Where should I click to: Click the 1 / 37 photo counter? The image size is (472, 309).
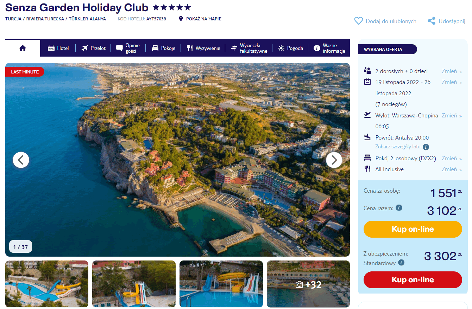tap(20, 247)
